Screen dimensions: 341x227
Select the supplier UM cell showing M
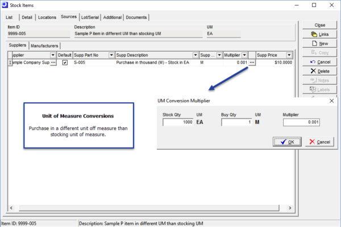tap(211, 62)
